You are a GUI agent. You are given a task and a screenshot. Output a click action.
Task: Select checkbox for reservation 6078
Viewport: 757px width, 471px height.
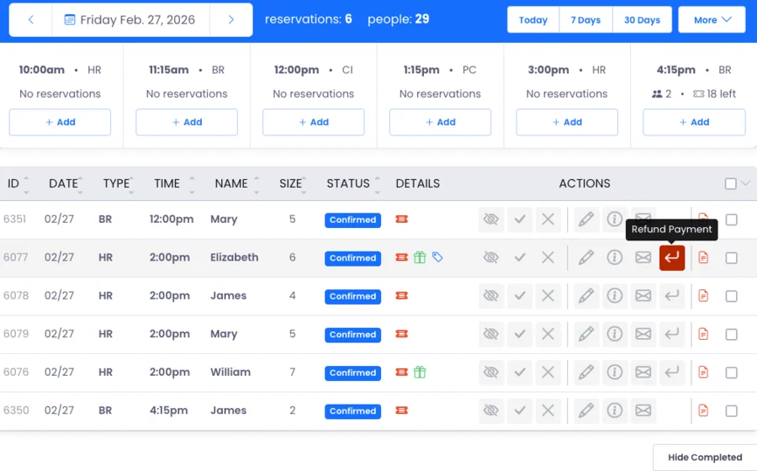click(x=732, y=296)
